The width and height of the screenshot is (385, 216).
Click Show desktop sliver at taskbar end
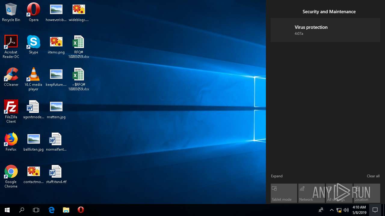[384, 210]
